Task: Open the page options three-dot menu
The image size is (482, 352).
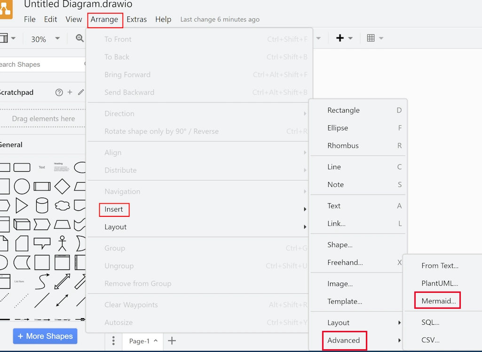Action: tap(113, 341)
